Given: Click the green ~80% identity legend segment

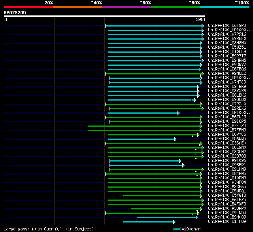Looking at the screenshot, I should tap(176, 7).
